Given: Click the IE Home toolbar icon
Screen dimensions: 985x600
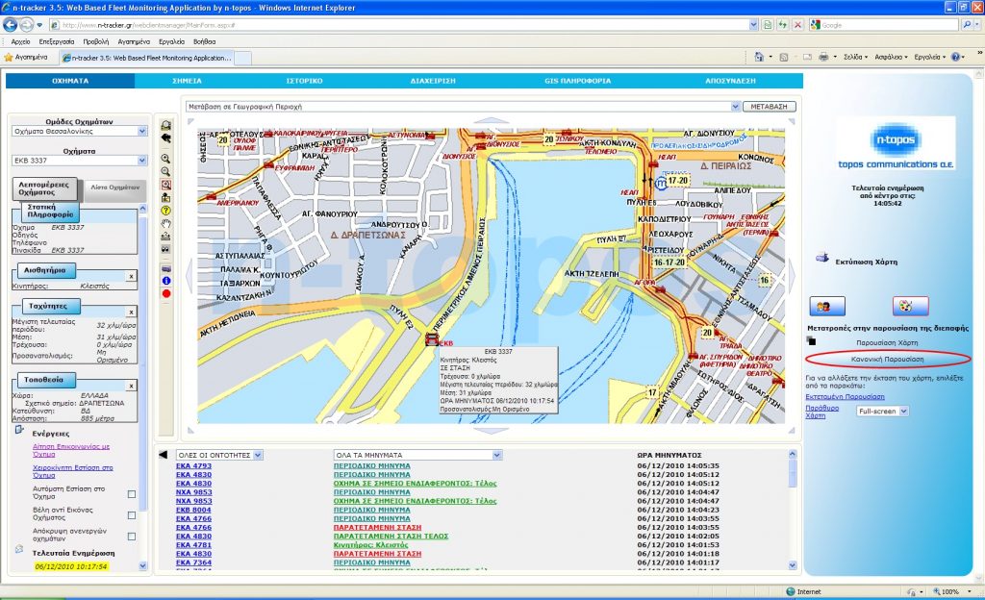Looking at the screenshot, I should 759,57.
